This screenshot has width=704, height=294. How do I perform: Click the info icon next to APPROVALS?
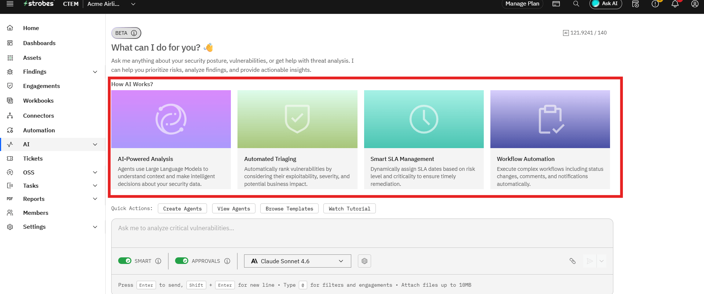[x=227, y=261]
